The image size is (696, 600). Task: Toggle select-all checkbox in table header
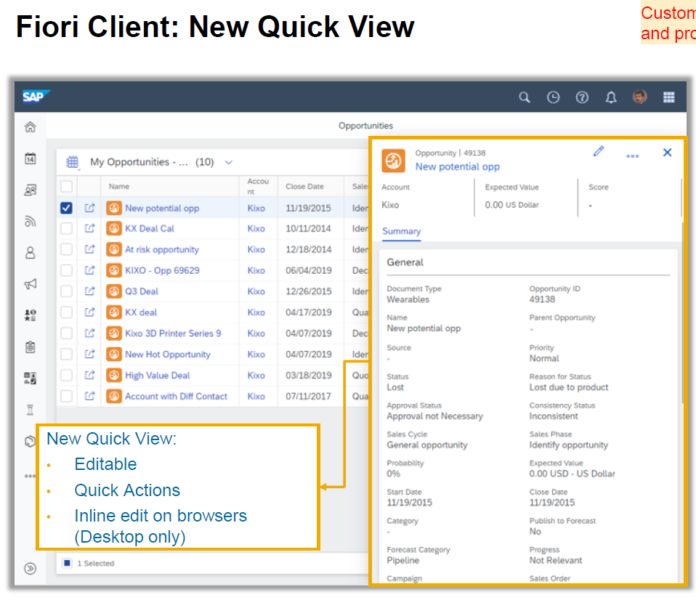(67, 187)
